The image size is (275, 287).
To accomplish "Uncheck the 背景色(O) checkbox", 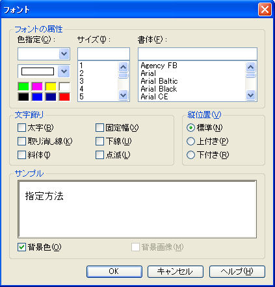I will 21,247.
